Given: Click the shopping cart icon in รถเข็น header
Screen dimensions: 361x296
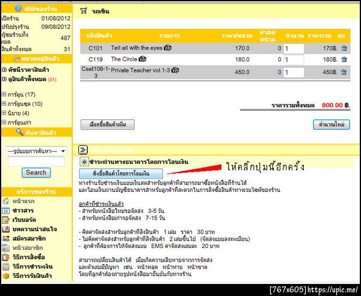Looking at the screenshot, I should tap(84, 11).
